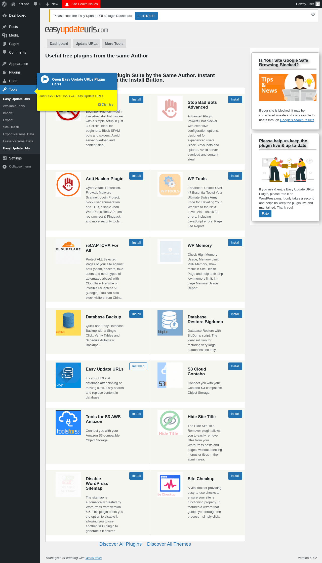Click the Site Health Issues bell icon
The width and height of the screenshot is (322, 563).
point(67,4)
